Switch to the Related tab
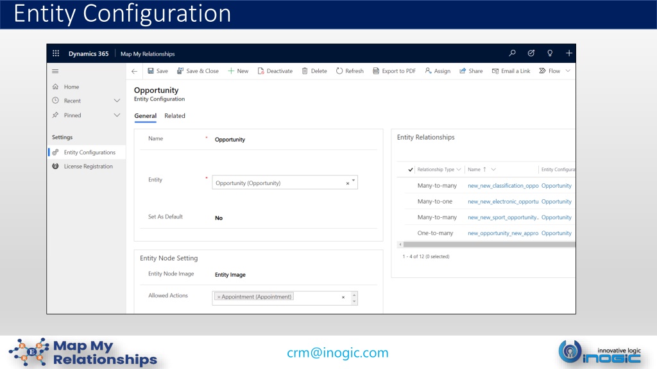This screenshot has width=657, height=369. (175, 116)
